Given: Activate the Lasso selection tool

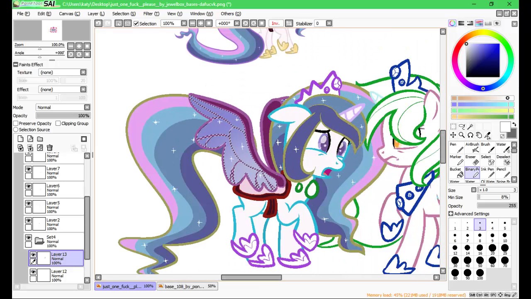Looking at the screenshot, I should [462, 127].
